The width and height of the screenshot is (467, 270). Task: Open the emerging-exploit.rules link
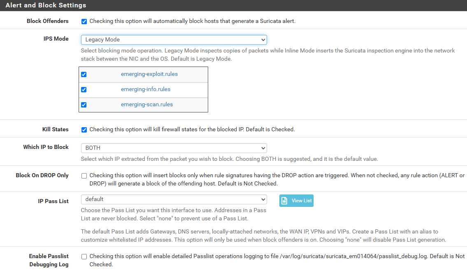(x=149, y=74)
